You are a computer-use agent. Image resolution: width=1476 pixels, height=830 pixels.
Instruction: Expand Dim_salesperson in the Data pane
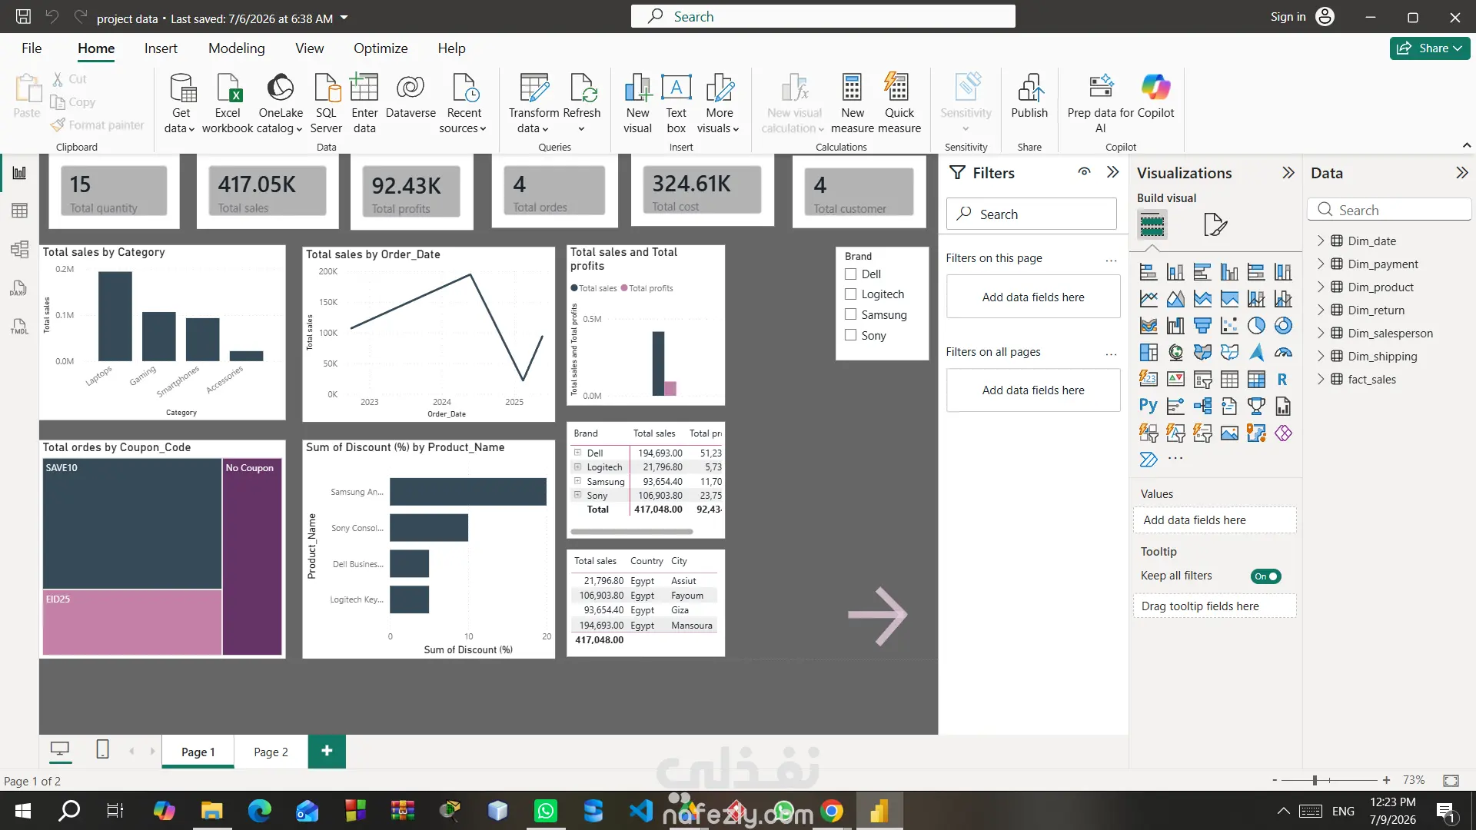coord(1321,333)
